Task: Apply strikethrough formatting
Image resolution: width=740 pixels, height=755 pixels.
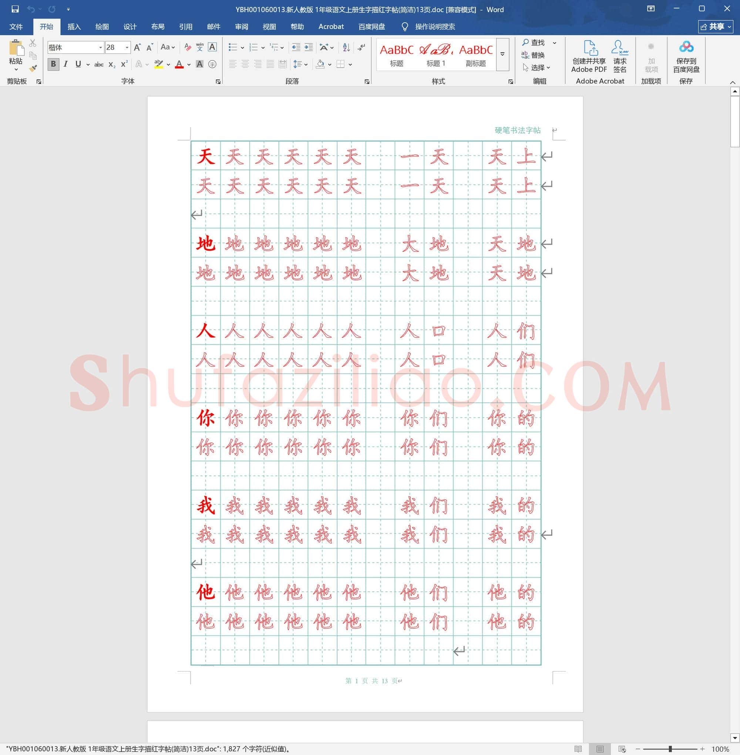Action: [x=99, y=64]
